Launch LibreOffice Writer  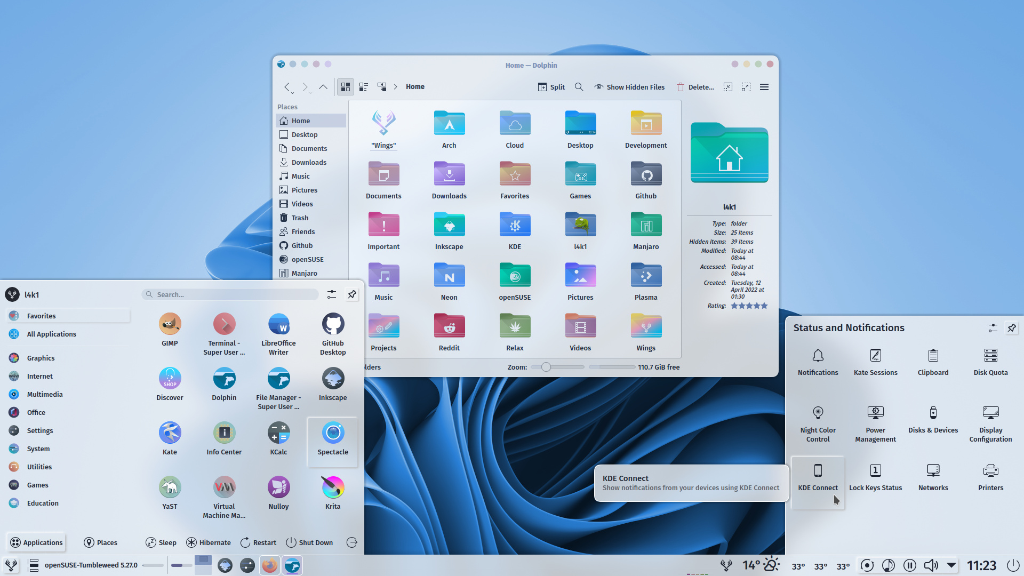click(278, 334)
